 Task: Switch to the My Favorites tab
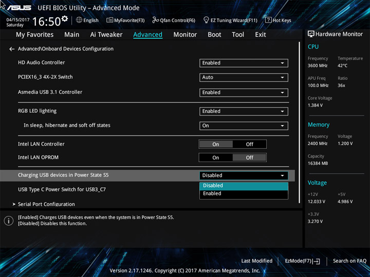click(35, 35)
